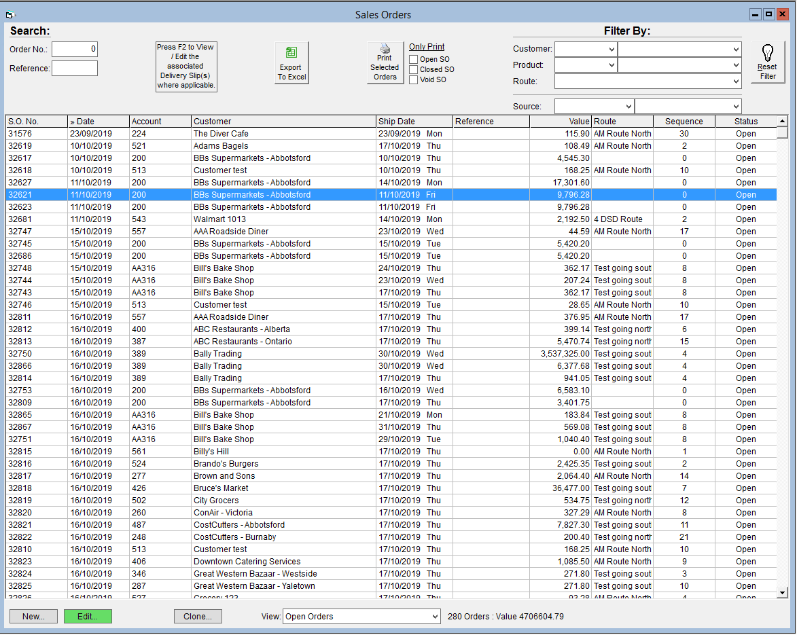Select order 32825 Great Western Bazaar - Yaletown
This screenshot has height=635, width=797.
391,585
